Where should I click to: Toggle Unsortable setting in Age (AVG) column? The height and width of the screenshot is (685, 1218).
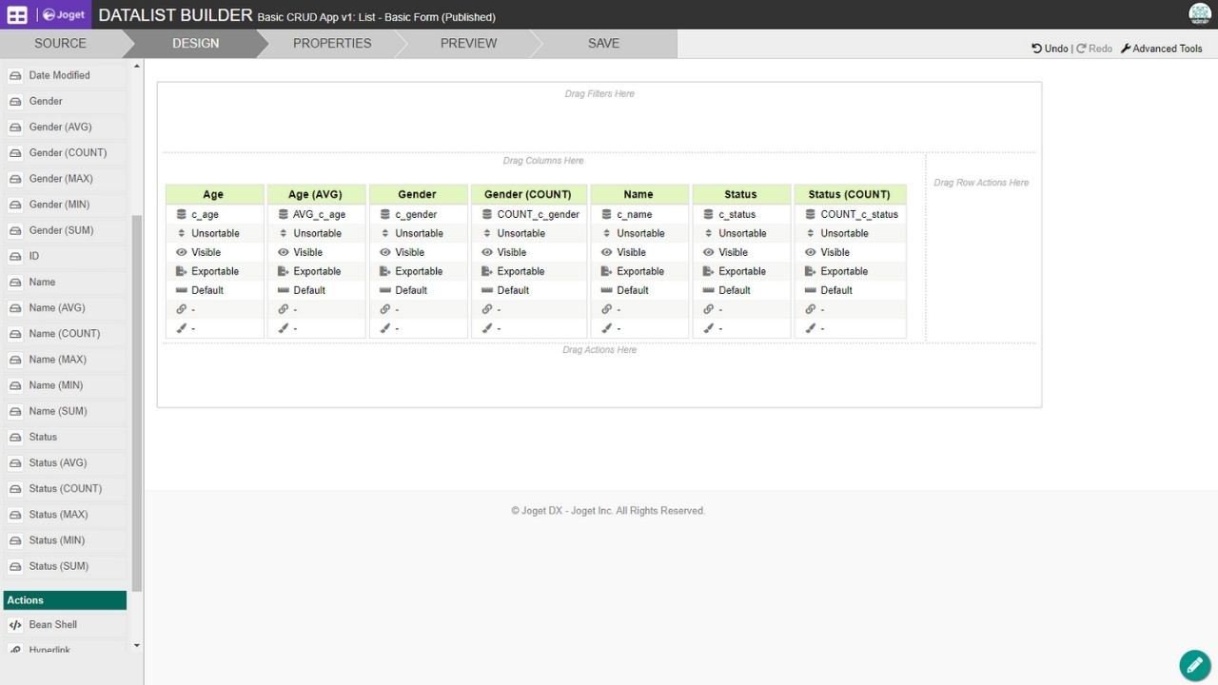(x=284, y=233)
